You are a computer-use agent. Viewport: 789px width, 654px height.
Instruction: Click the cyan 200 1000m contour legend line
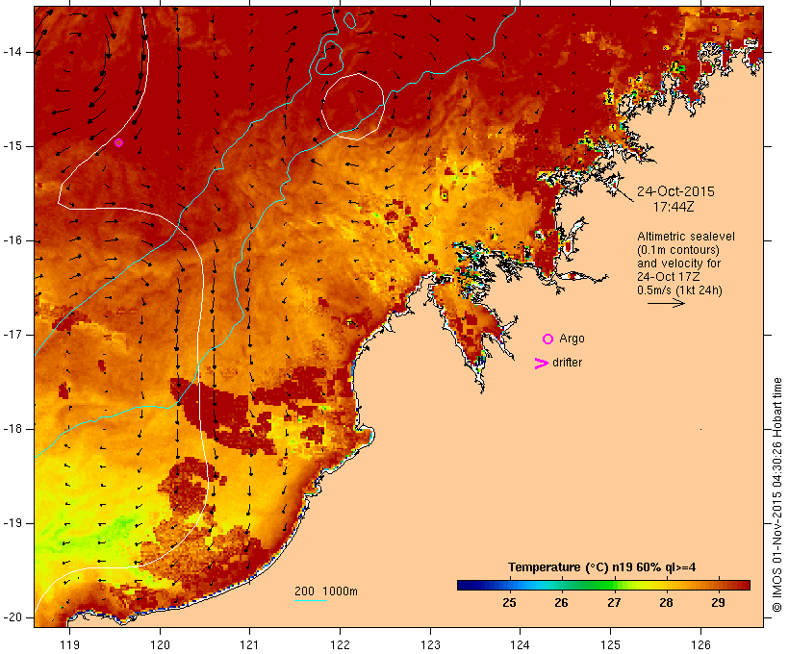click(311, 600)
